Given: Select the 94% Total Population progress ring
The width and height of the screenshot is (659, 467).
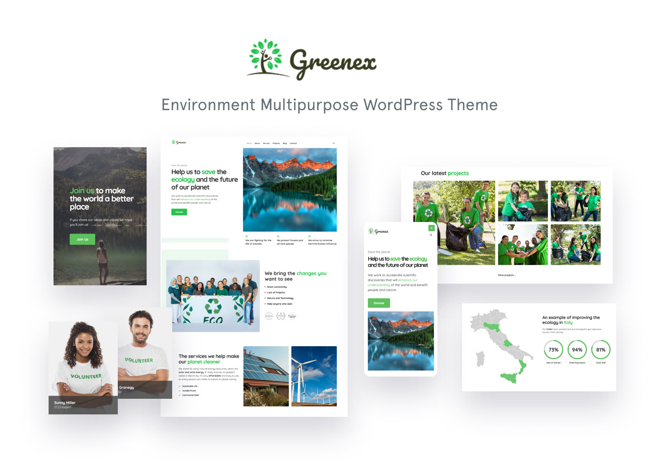Looking at the screenshot, I should tap(577, 349).
